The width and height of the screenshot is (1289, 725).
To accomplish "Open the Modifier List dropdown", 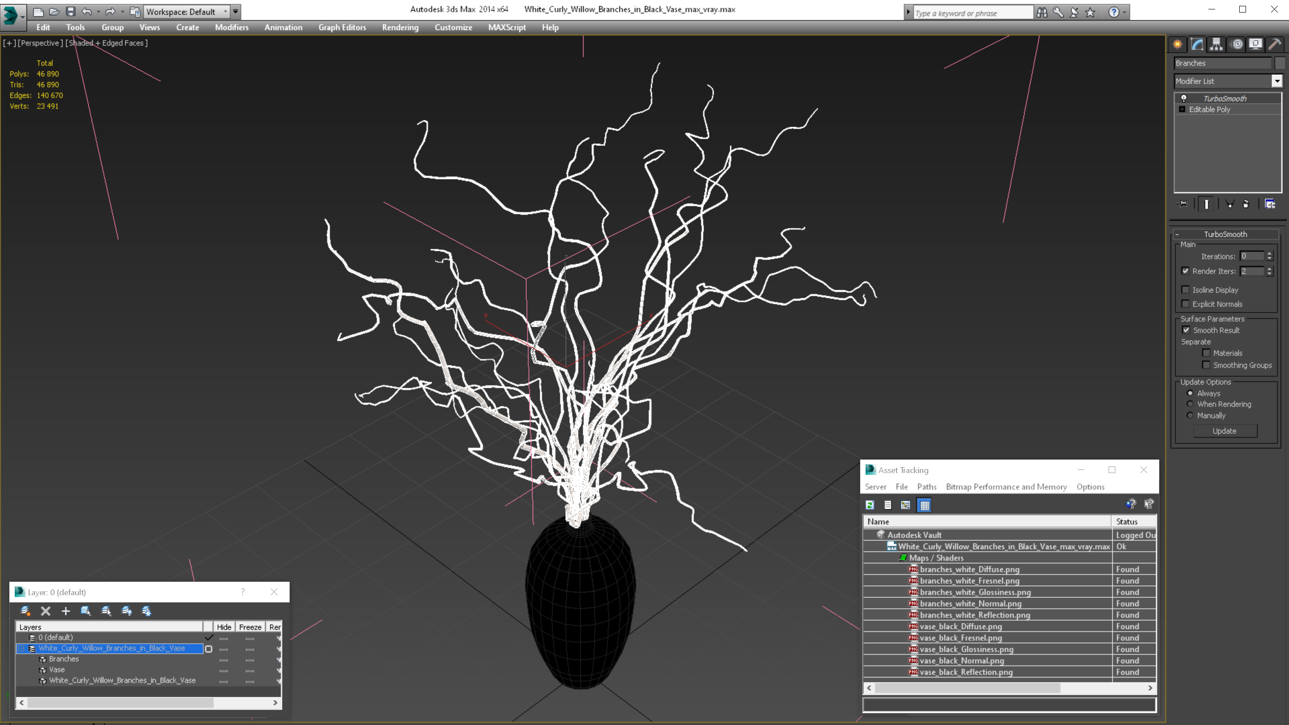I will click(1277, 81).
